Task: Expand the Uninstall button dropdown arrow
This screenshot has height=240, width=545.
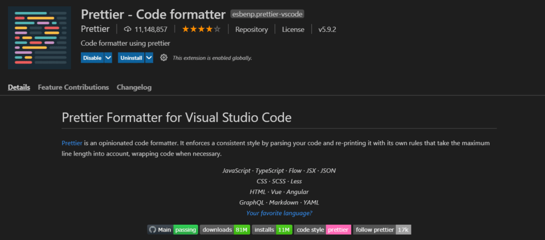Action: pos(149,57)
